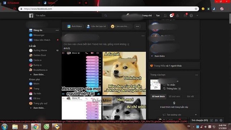
Task: Open post options three-dot menu
Action: [143, 36]
